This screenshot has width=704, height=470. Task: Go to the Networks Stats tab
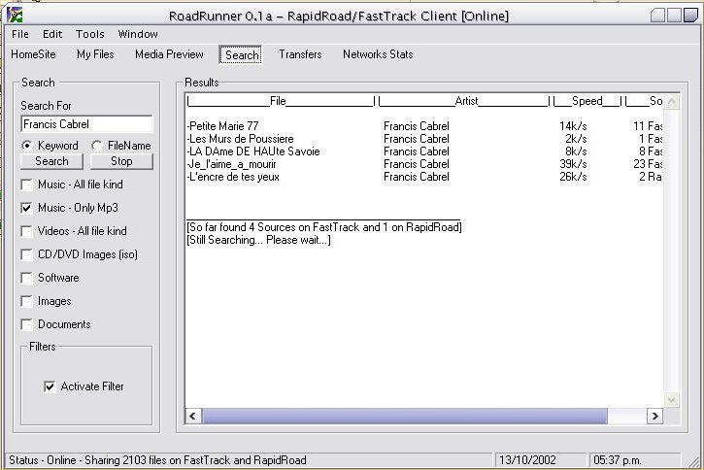378,54
